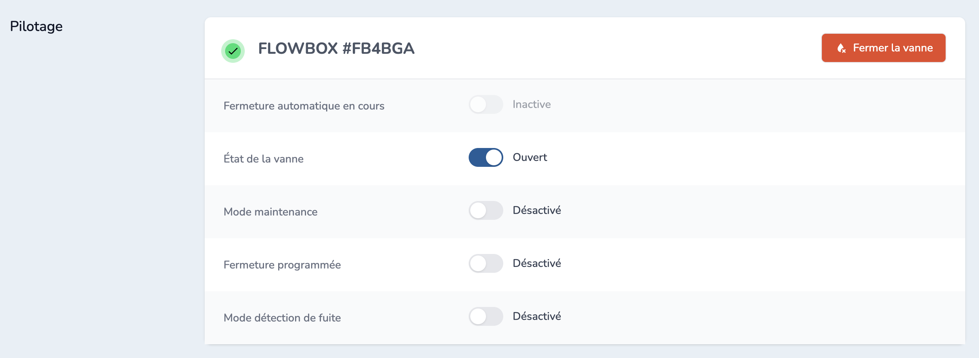Select the Pilotage heading
The image size is (979, 358).
36,26
